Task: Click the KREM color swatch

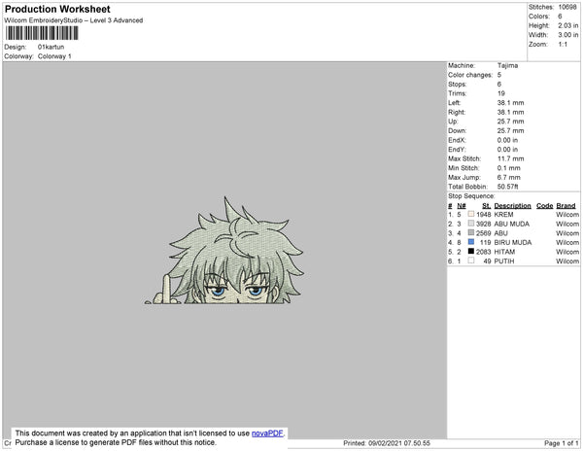Action: [x=471, y=214]
